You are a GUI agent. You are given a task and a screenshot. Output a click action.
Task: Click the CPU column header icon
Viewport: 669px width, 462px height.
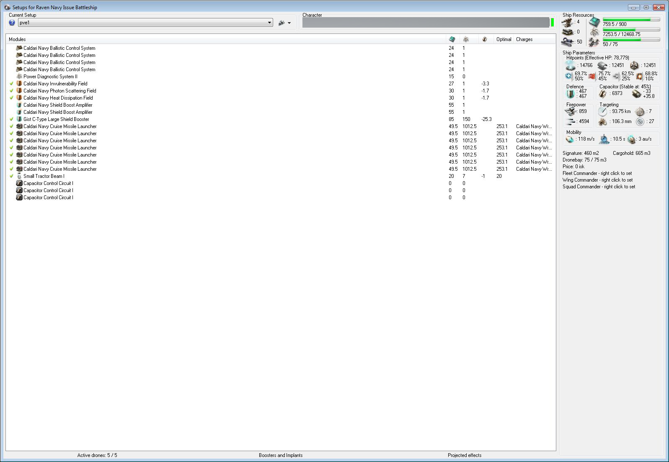click(452, 39)
